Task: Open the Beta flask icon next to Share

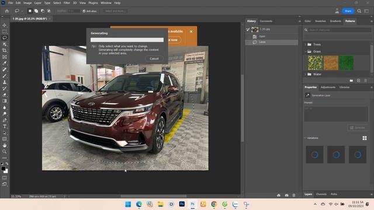Action: [x=337, y=11]
